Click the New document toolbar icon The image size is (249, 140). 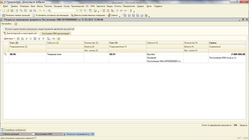click(3, 11)
